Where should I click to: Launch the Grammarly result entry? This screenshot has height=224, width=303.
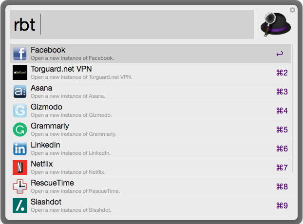coord(146,130)
